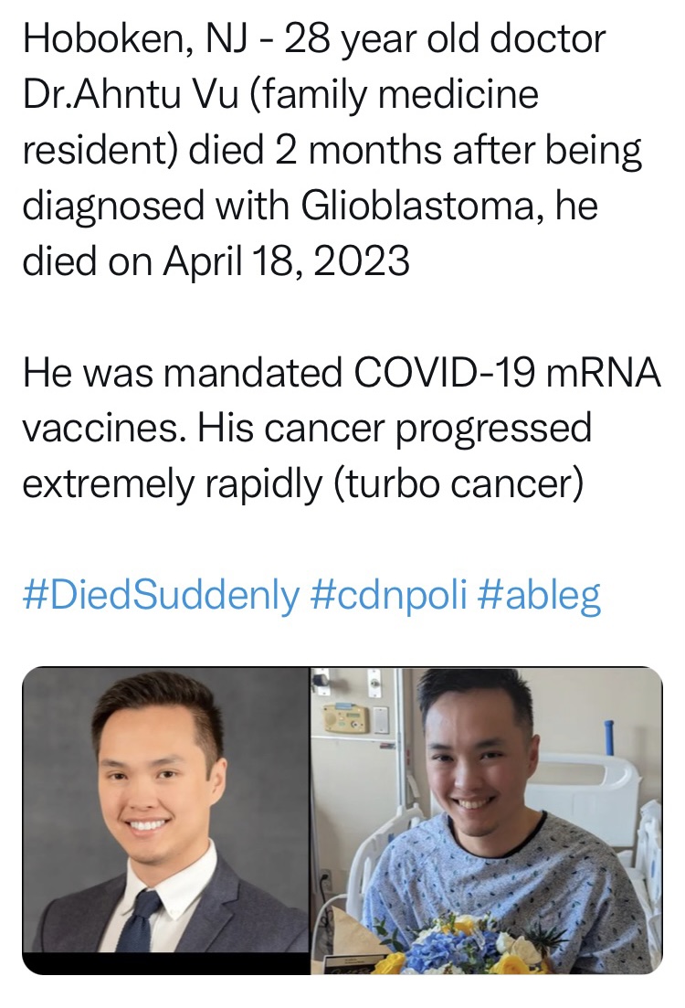
Task: Follow the #ableg hashtag
Action: [x=539, y=594]
